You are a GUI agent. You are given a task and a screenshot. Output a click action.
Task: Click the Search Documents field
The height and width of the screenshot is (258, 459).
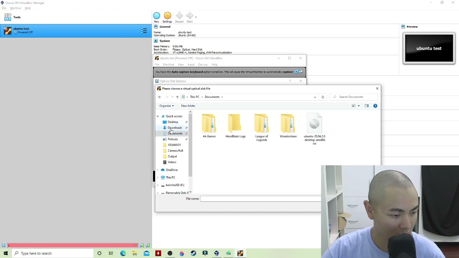point(354,97)
